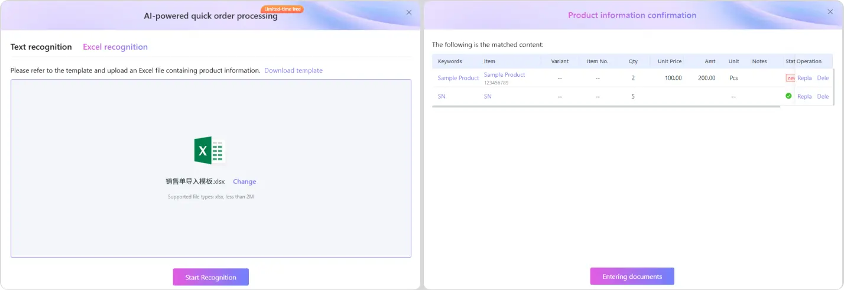Click the Pcs unit cell
This screenshot has width=844, height=290.
click(x=733, y=78)
